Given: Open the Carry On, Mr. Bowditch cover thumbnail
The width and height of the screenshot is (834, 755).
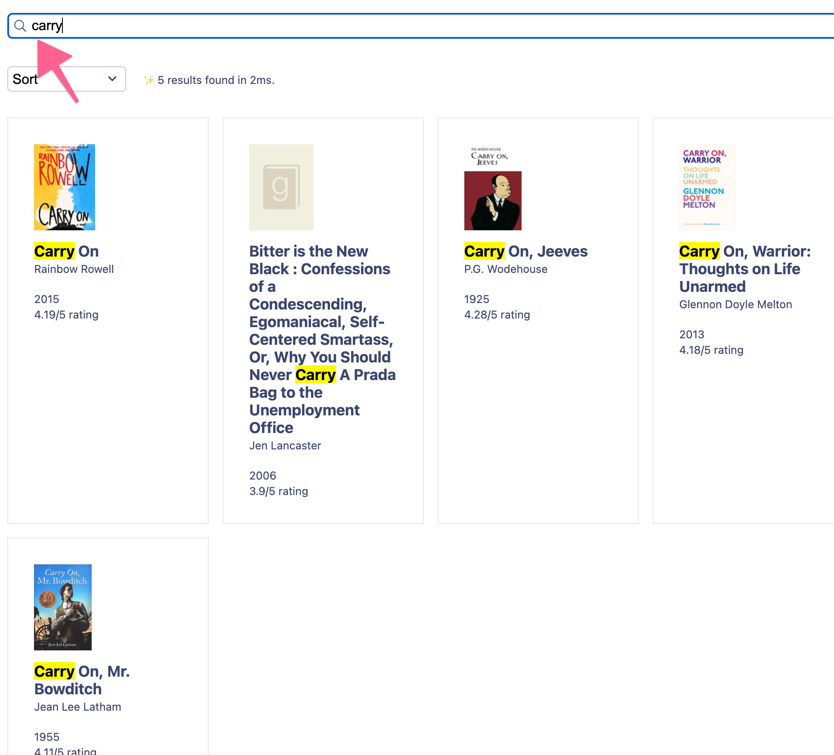Looking at the screenshot, I should [63, 607].
